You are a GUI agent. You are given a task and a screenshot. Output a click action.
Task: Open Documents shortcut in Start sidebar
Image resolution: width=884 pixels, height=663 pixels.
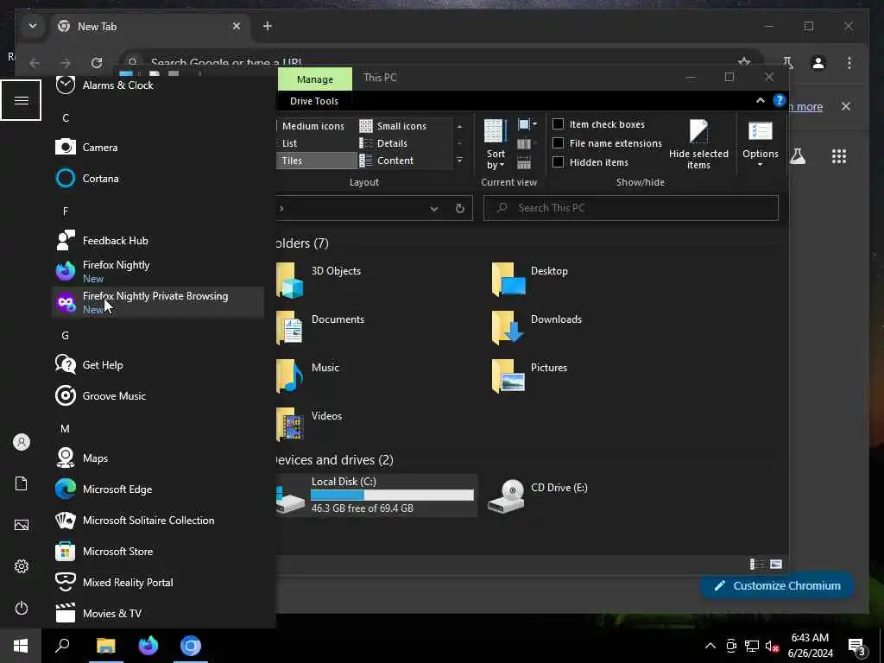(x=22, y=483)
